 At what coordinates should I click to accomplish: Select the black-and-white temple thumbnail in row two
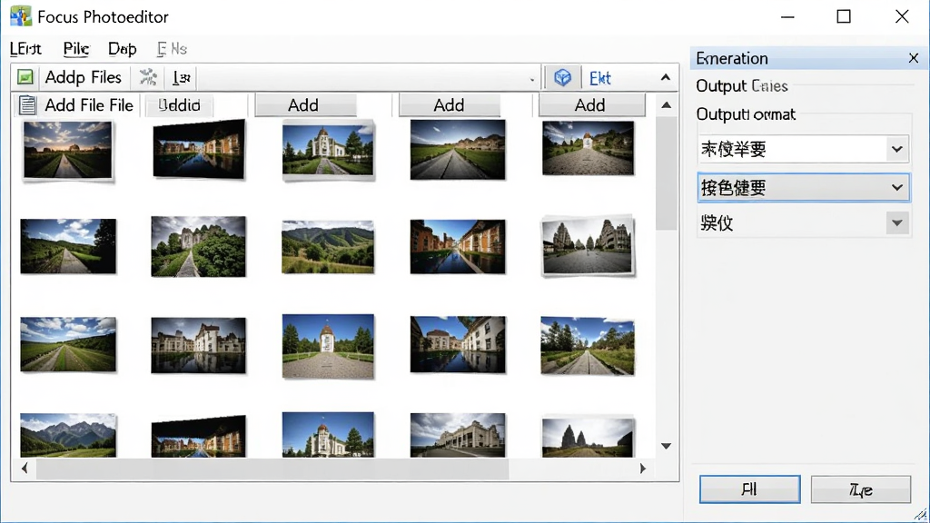tap(588, 246)
